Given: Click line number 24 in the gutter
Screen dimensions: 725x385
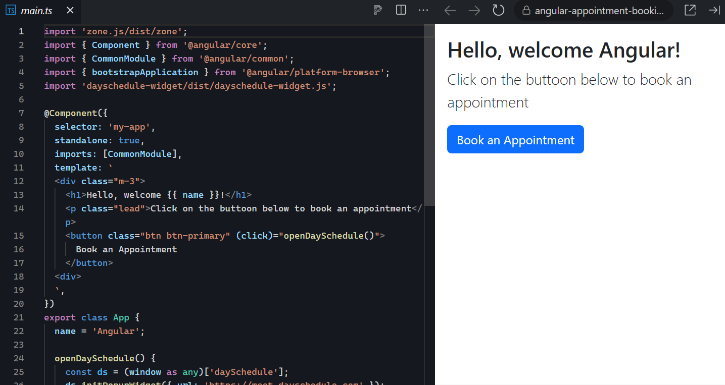Looking at the screenshot, I should pyautogui.click(x=19, y=358).
